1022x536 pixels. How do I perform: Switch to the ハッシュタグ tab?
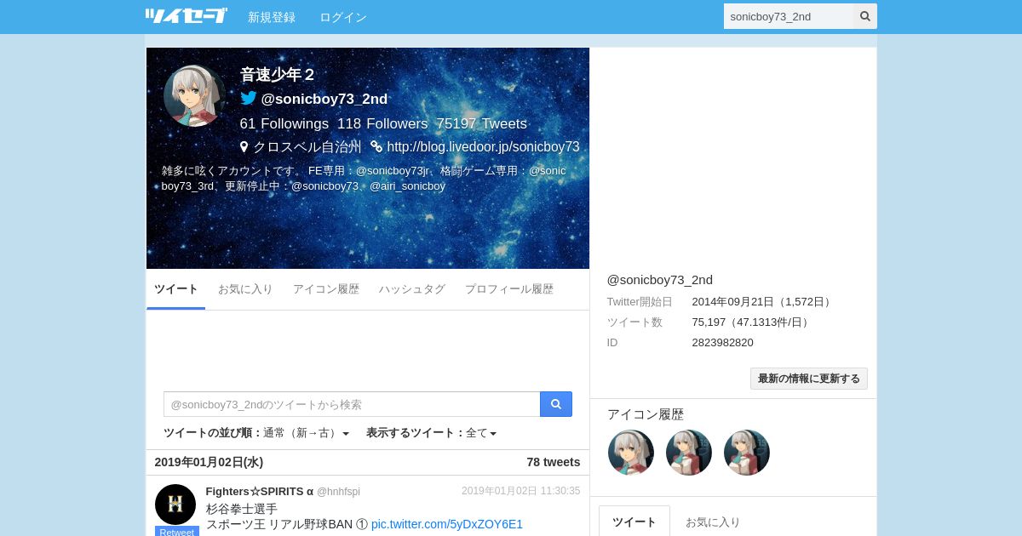412,289
